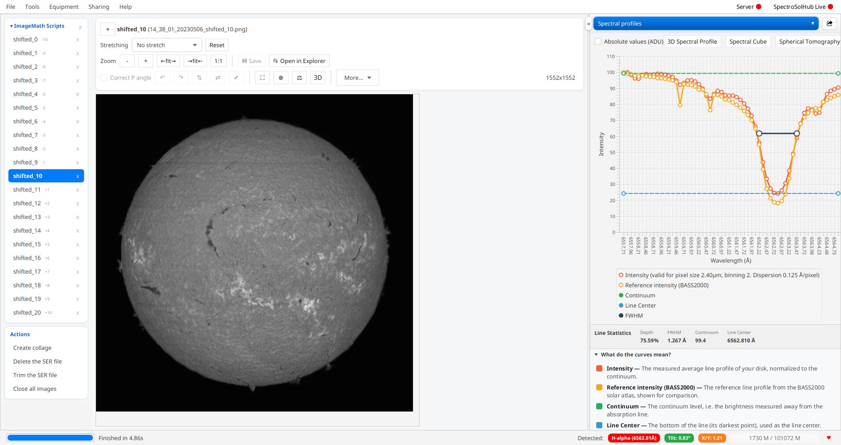This screenshot has width=841, height=445.
Task: Select shifted_14 in the image list
Action: (x=46, y=230)
